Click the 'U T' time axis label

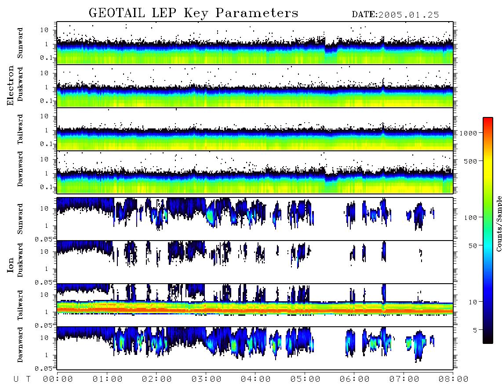[22, 379]
